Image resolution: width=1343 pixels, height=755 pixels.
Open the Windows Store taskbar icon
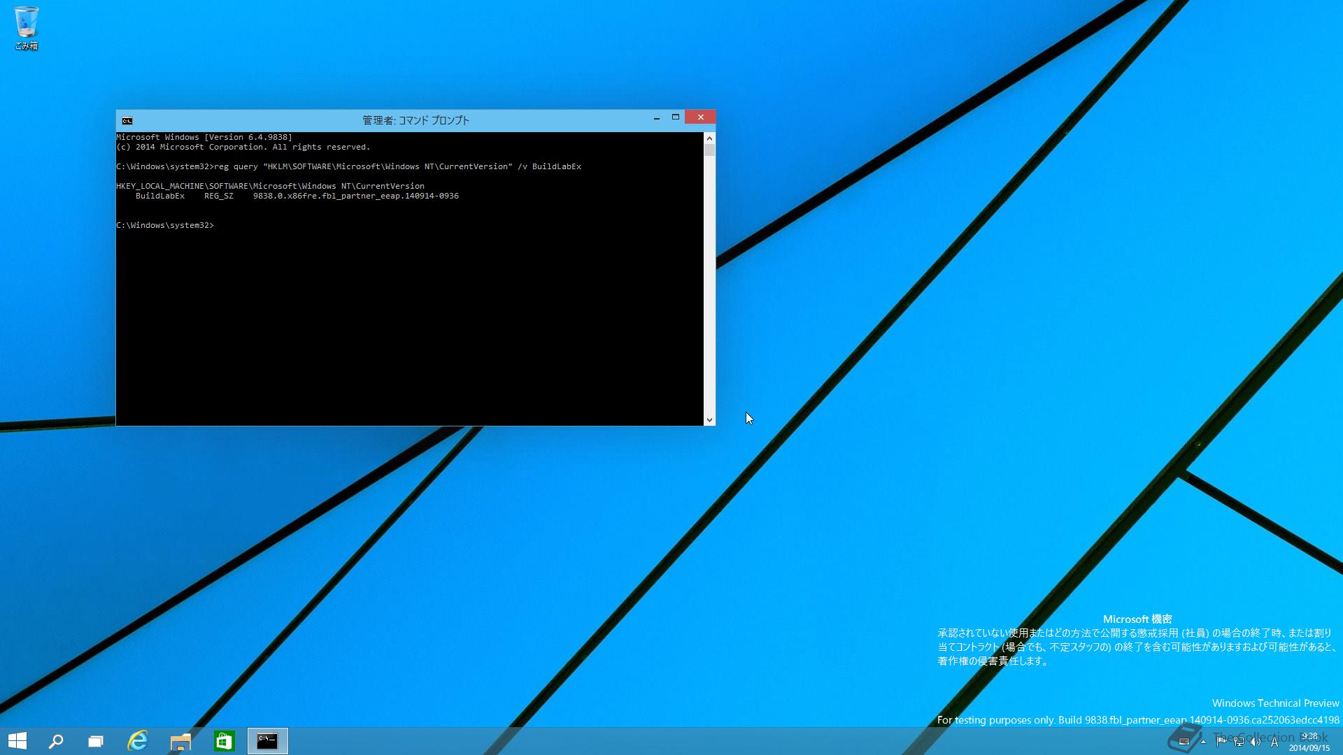[x=224, y=741]
